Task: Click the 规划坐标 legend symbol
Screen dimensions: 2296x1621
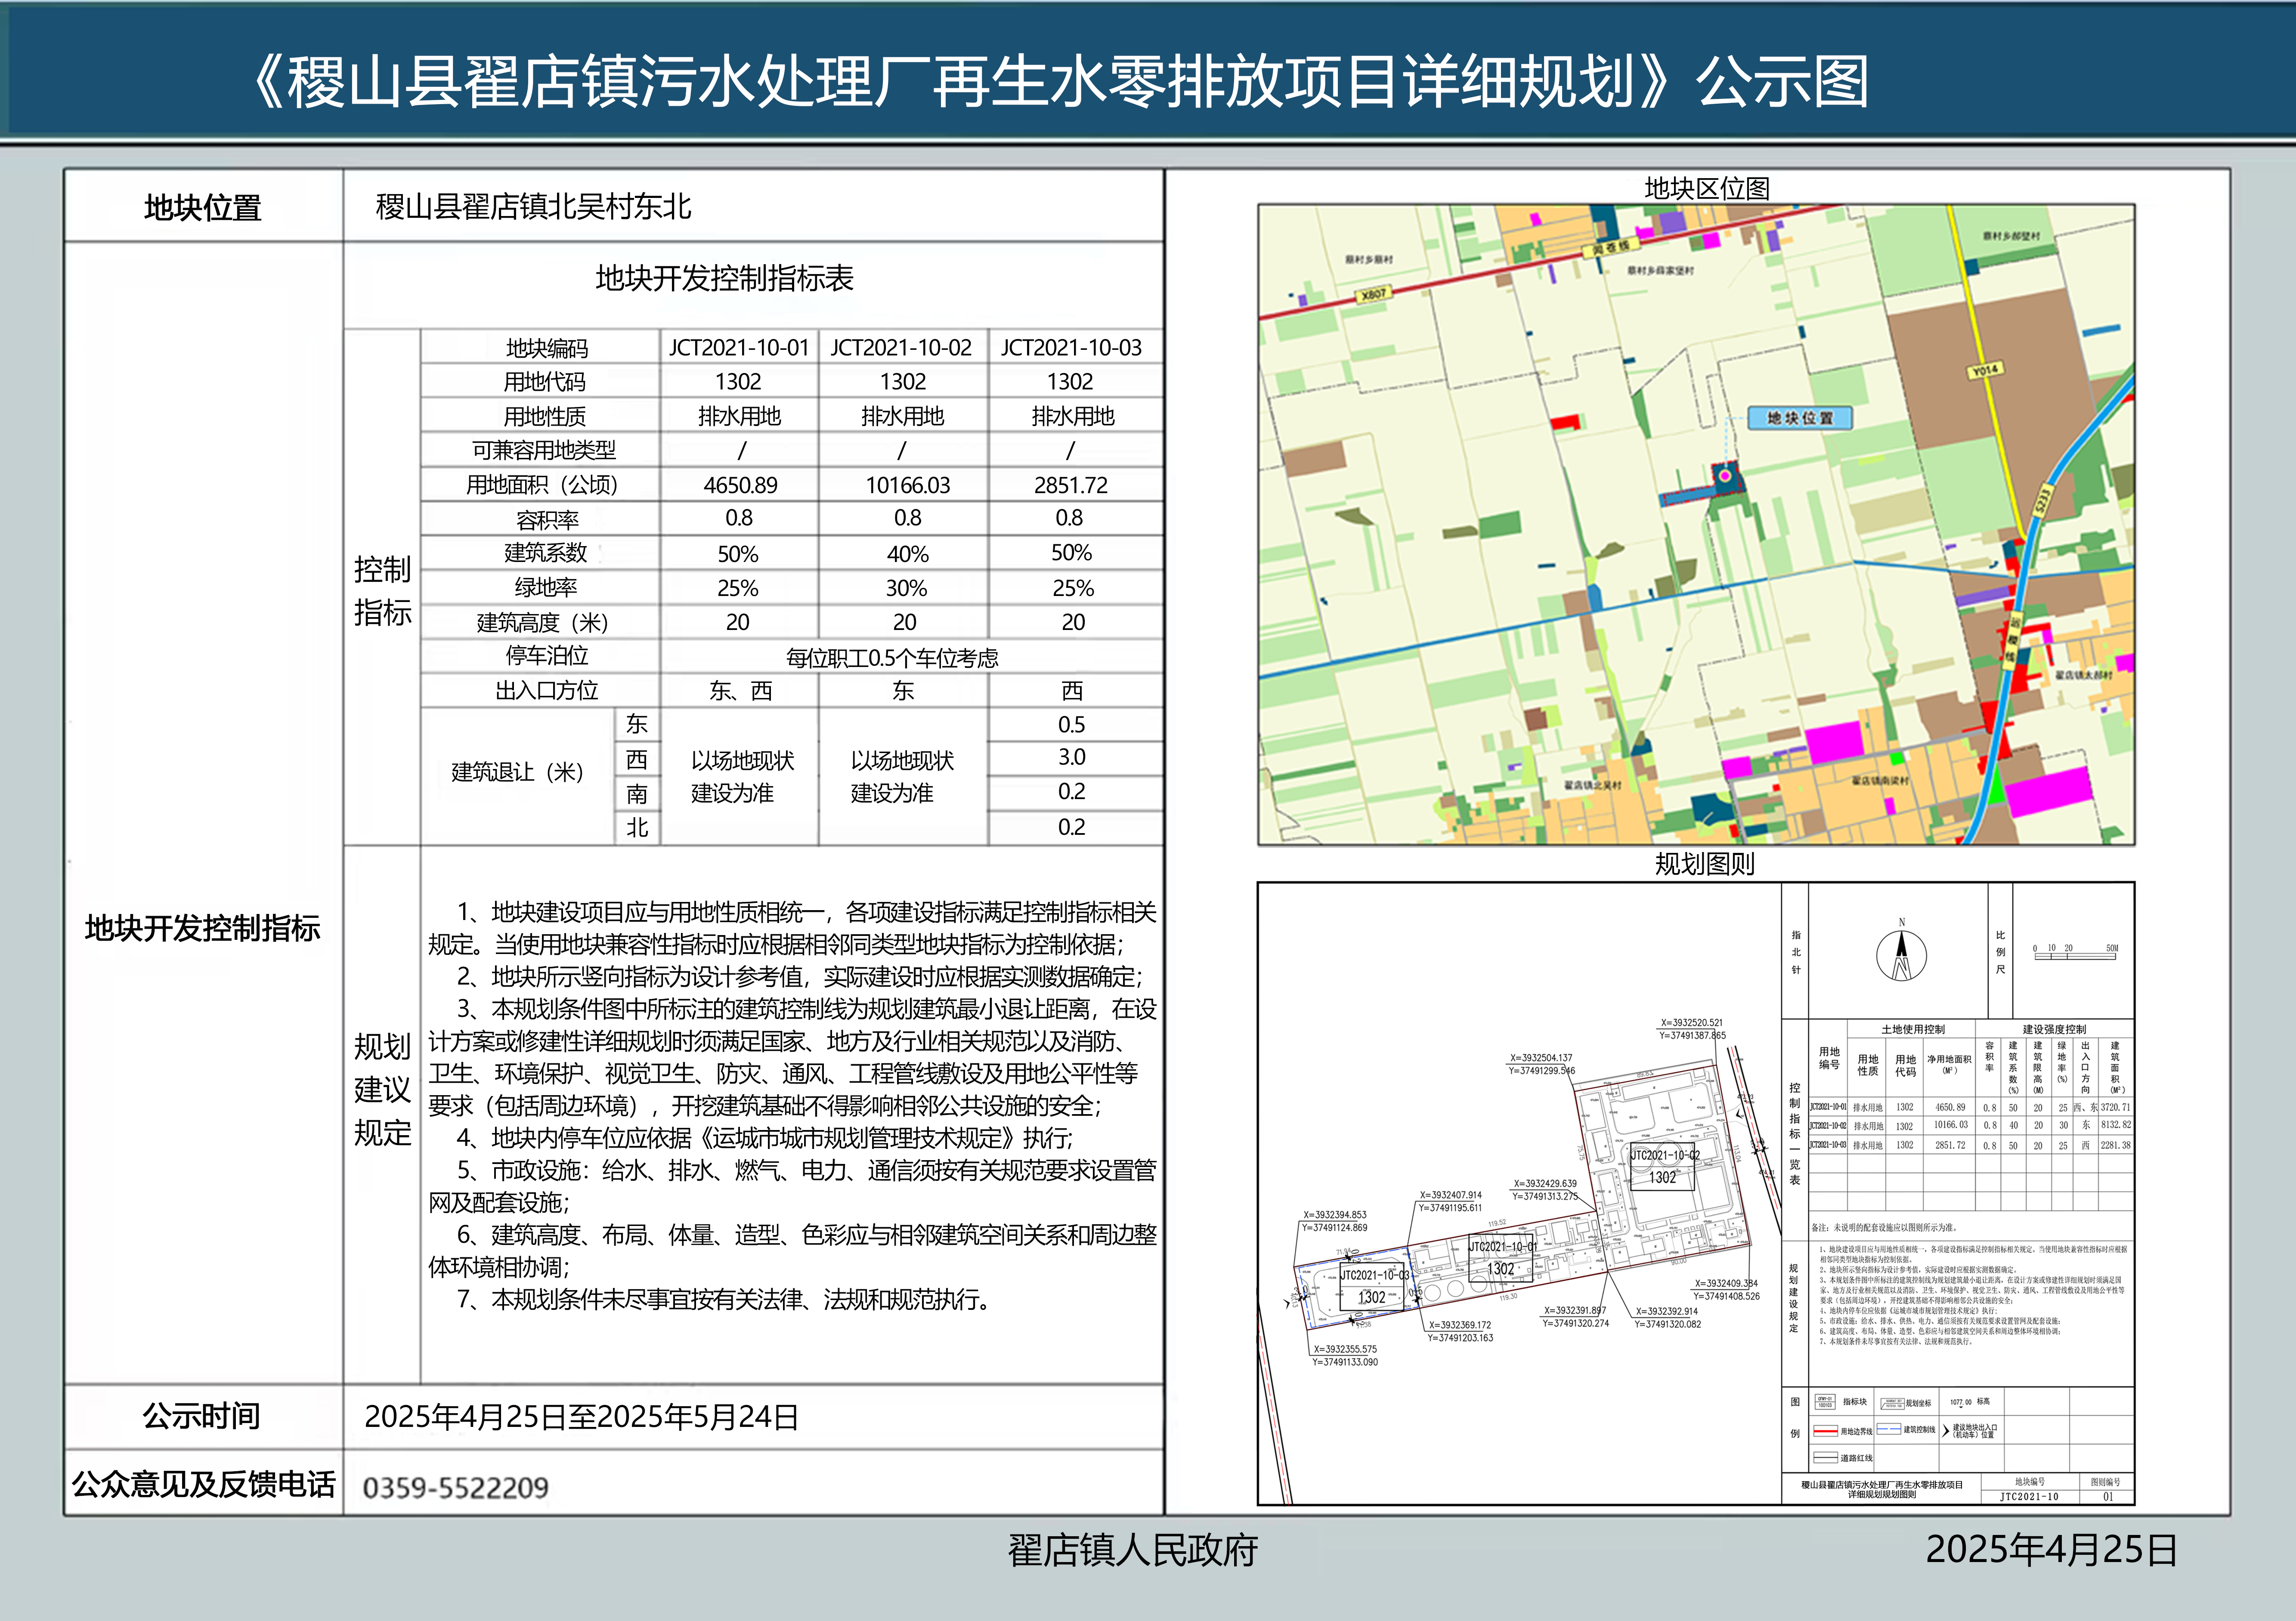Action: (1893, 1404)
